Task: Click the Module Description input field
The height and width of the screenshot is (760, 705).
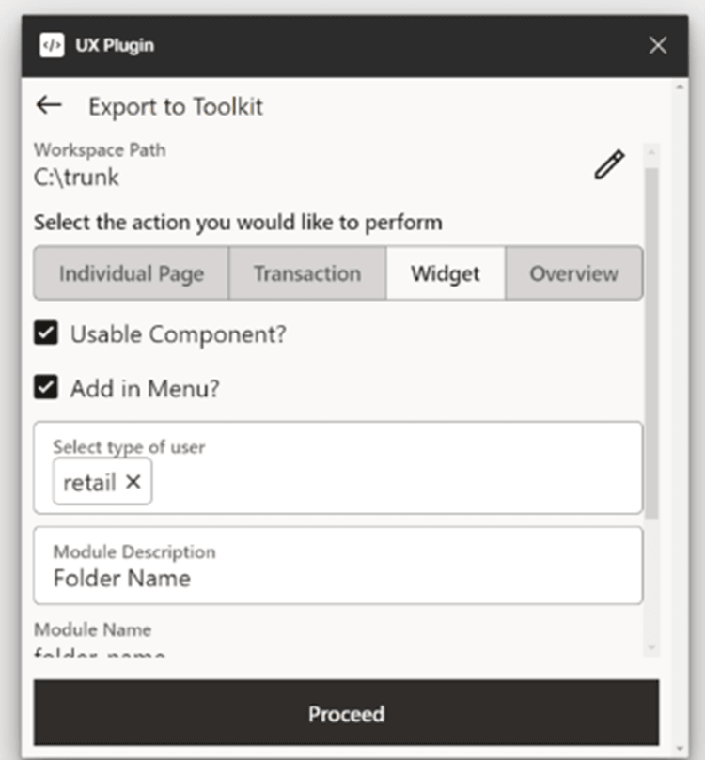Action: tap(338, 566)
